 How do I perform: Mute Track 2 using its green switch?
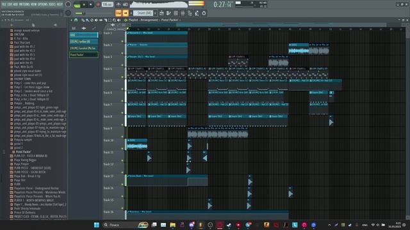click(122, 53)
